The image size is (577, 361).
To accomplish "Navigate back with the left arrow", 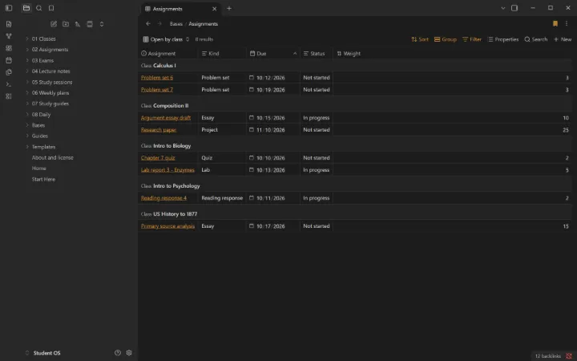I will (x=148, y=23).
